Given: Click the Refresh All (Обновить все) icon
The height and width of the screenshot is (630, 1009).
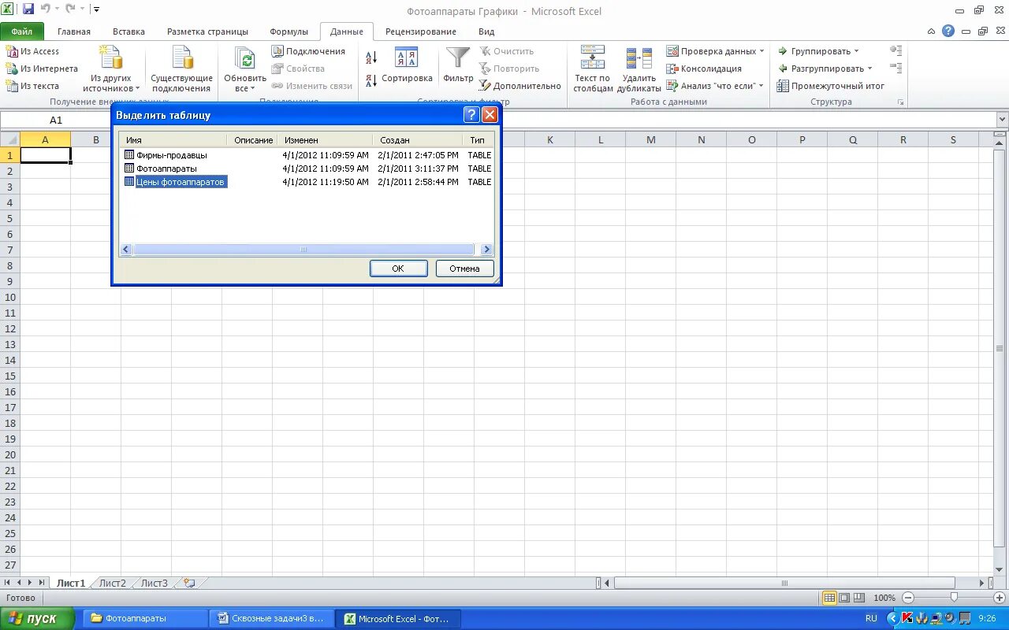Looking at the screenshot, I should point(245,59).
